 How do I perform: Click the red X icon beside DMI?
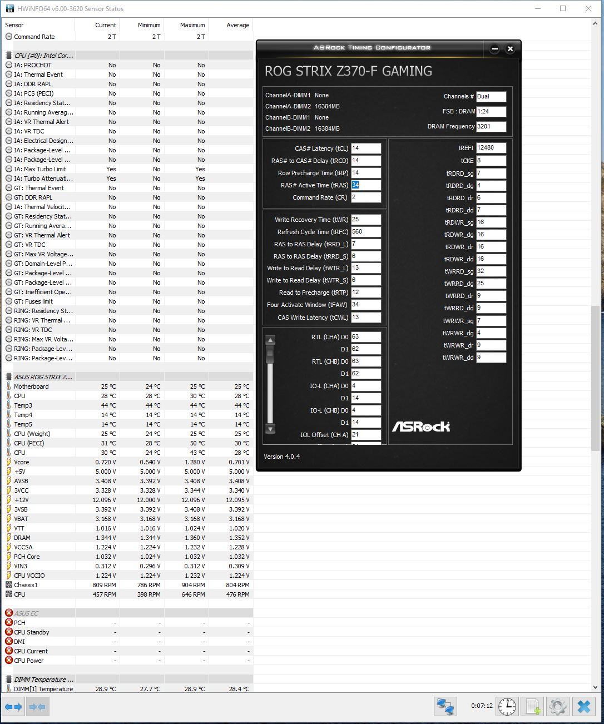point(9,642)
